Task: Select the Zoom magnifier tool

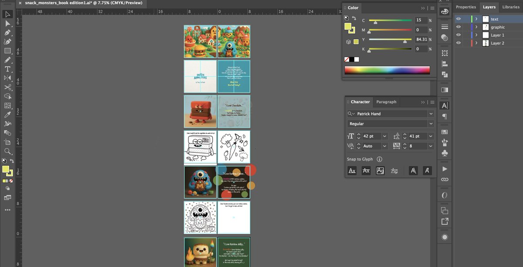Action: point(7,151)
